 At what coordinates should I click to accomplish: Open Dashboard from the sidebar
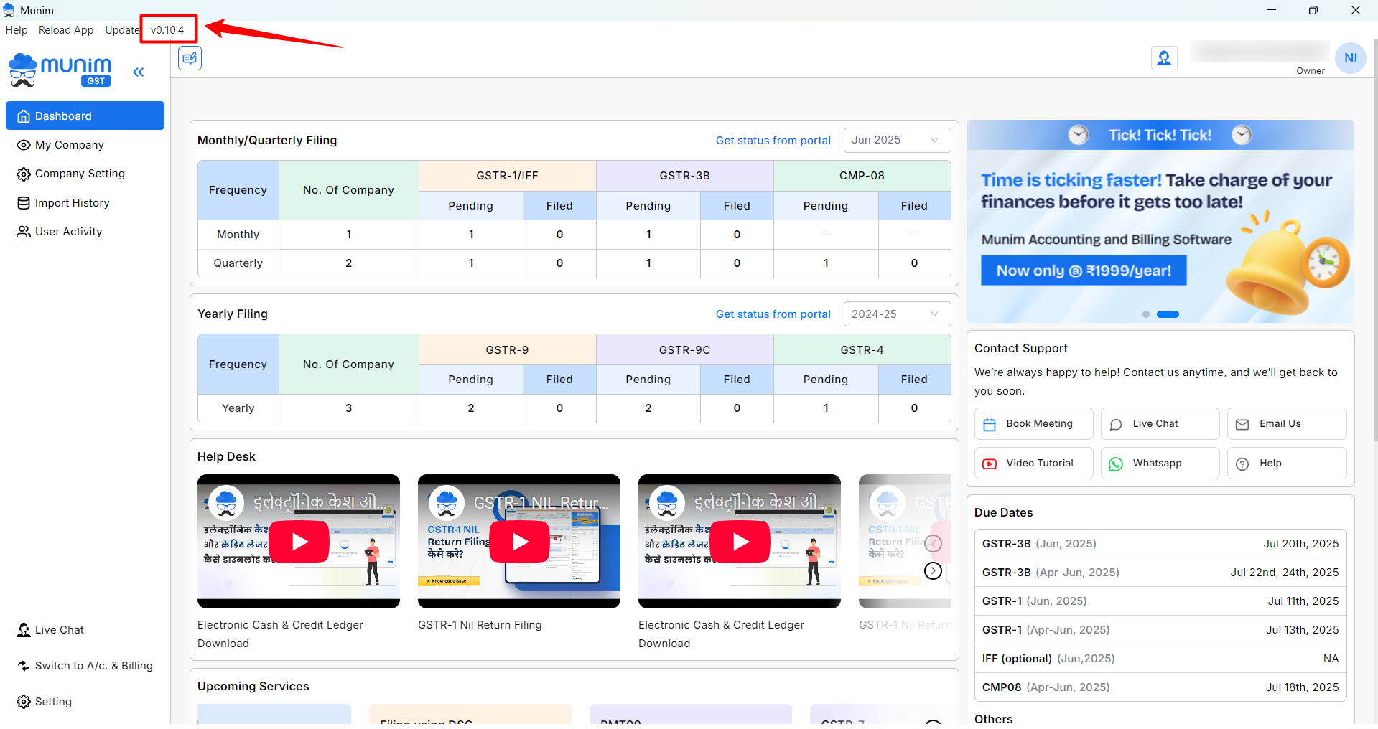(85, 116)
